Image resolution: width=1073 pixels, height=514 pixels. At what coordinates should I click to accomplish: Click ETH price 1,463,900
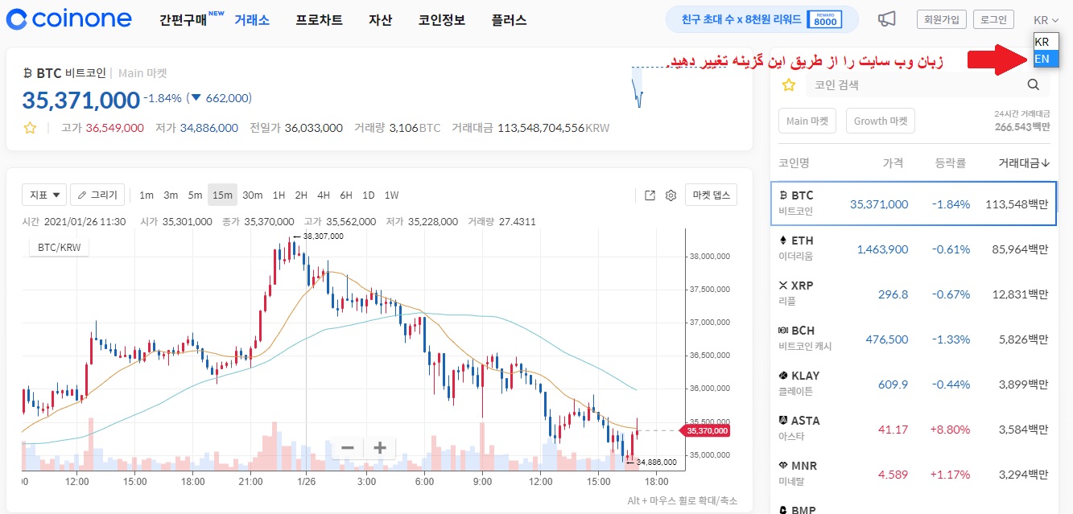tap(882, 250)
